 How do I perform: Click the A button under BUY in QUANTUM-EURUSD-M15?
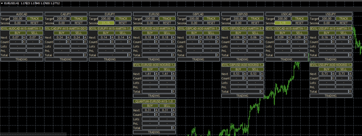pyautogui.click(x=156, y=110)
